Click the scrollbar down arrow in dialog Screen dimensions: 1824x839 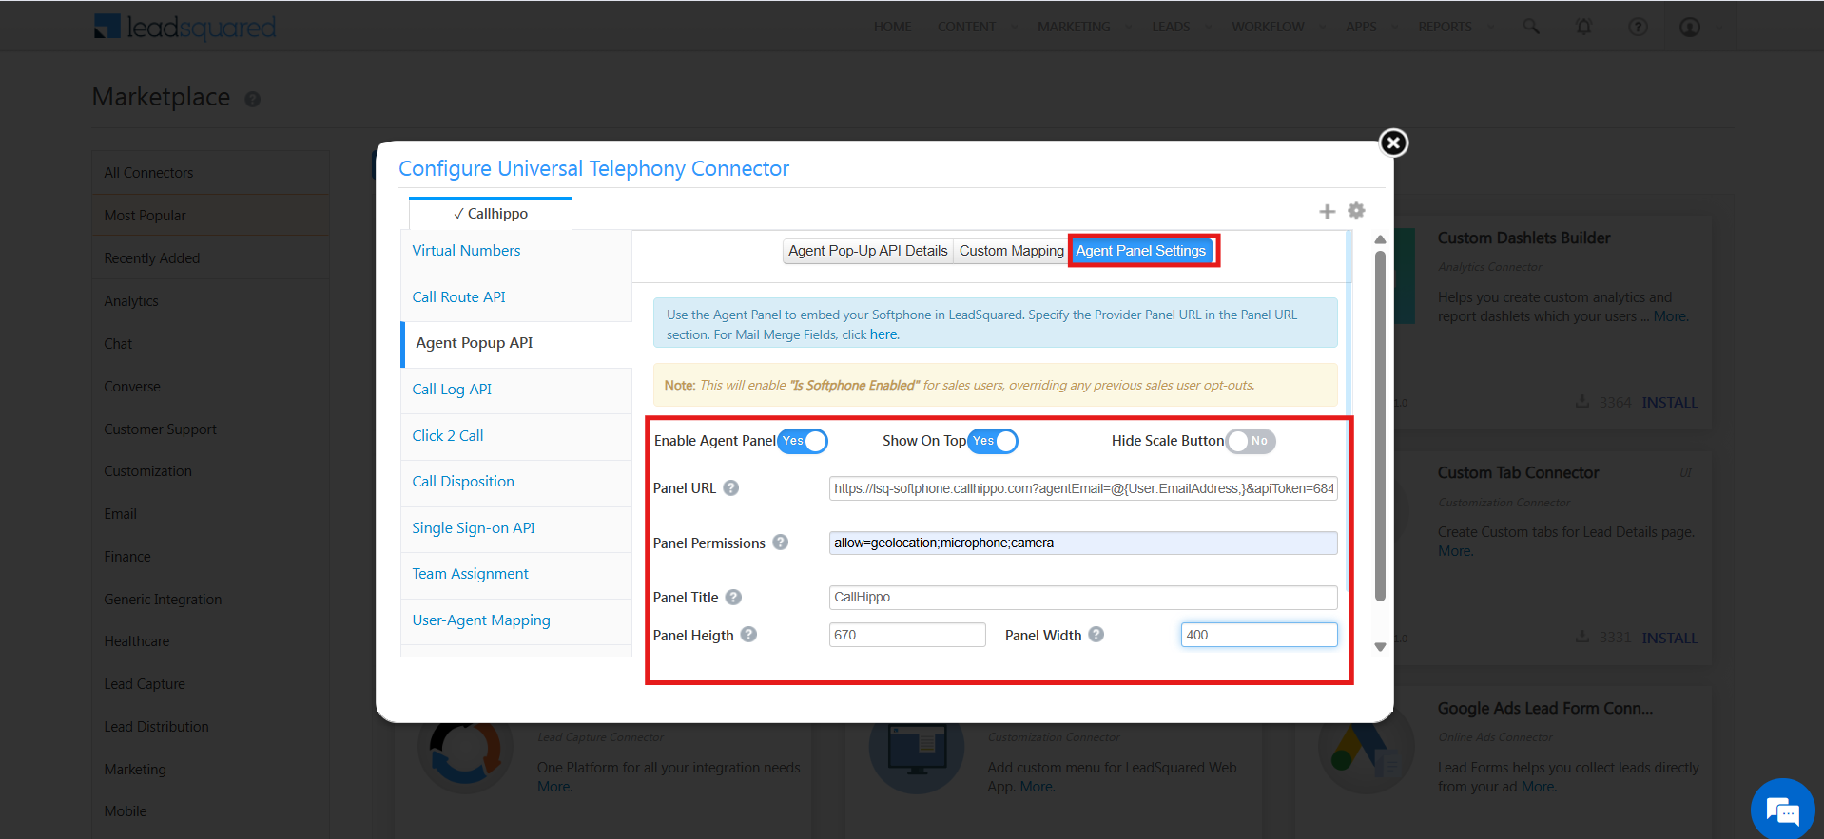pyautogui.click(x=1380, y=647)
